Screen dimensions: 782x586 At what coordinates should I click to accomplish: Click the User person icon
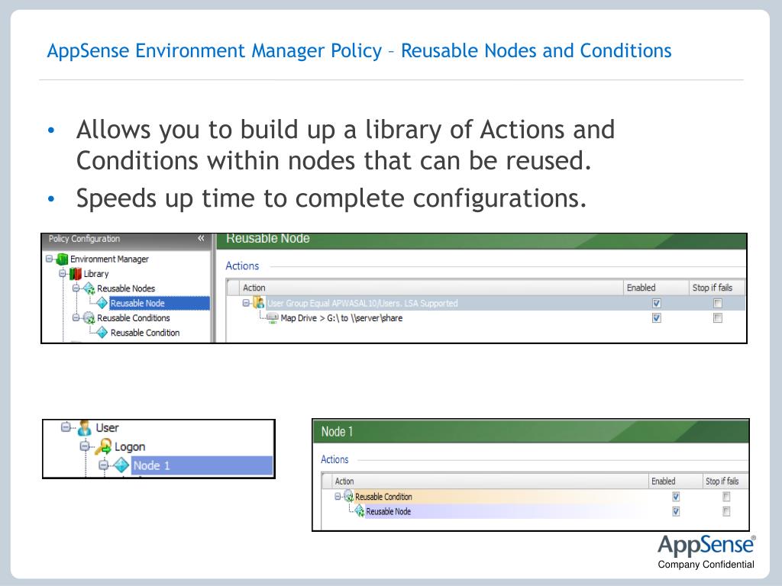coord(85,427)
